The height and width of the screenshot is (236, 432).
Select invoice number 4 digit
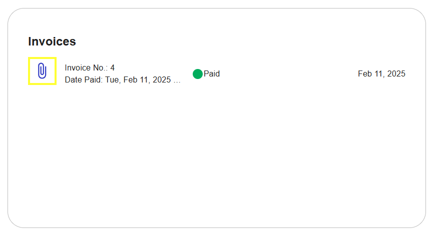(113, 67)
